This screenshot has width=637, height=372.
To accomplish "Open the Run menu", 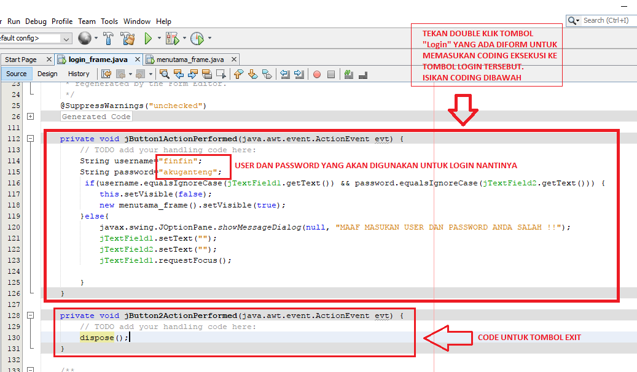I will (x=14, y=21).
